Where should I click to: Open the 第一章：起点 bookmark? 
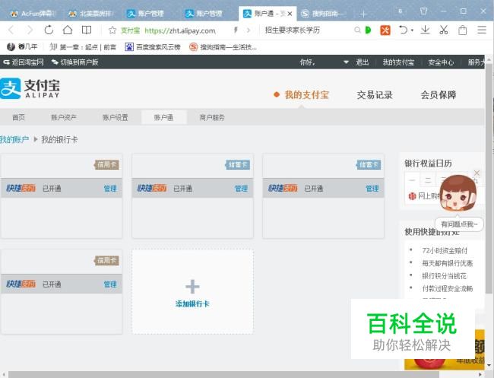tap(83, 47)
